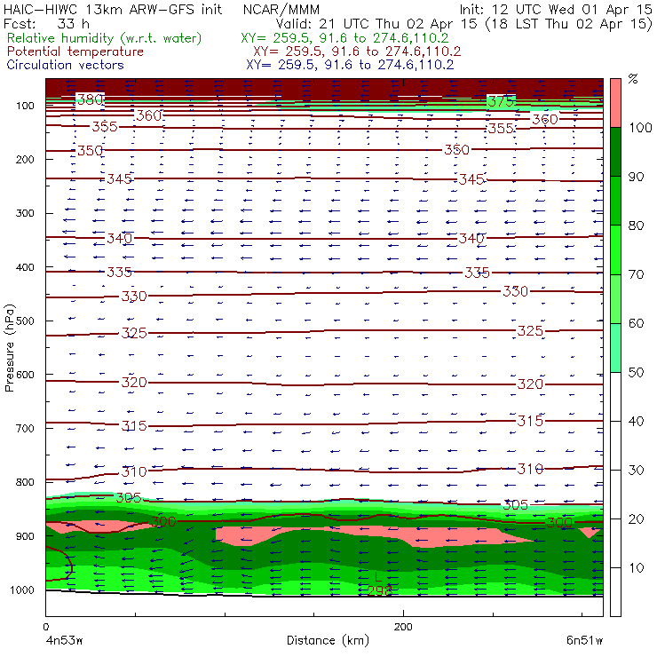Click the 800 hPa pressure axis label
This screenshot has height=657, width=657.
[25, 482]
